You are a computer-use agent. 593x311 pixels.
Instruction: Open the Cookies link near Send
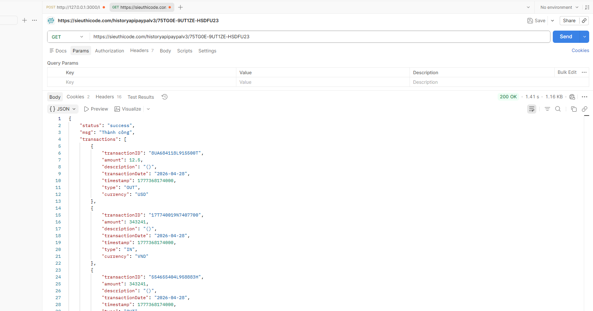(580, 50)
